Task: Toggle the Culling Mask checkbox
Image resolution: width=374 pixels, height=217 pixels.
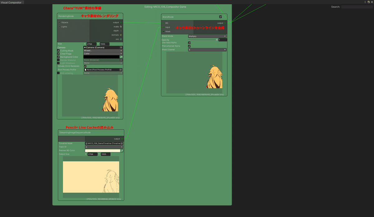Action: [x=58, y=51]
